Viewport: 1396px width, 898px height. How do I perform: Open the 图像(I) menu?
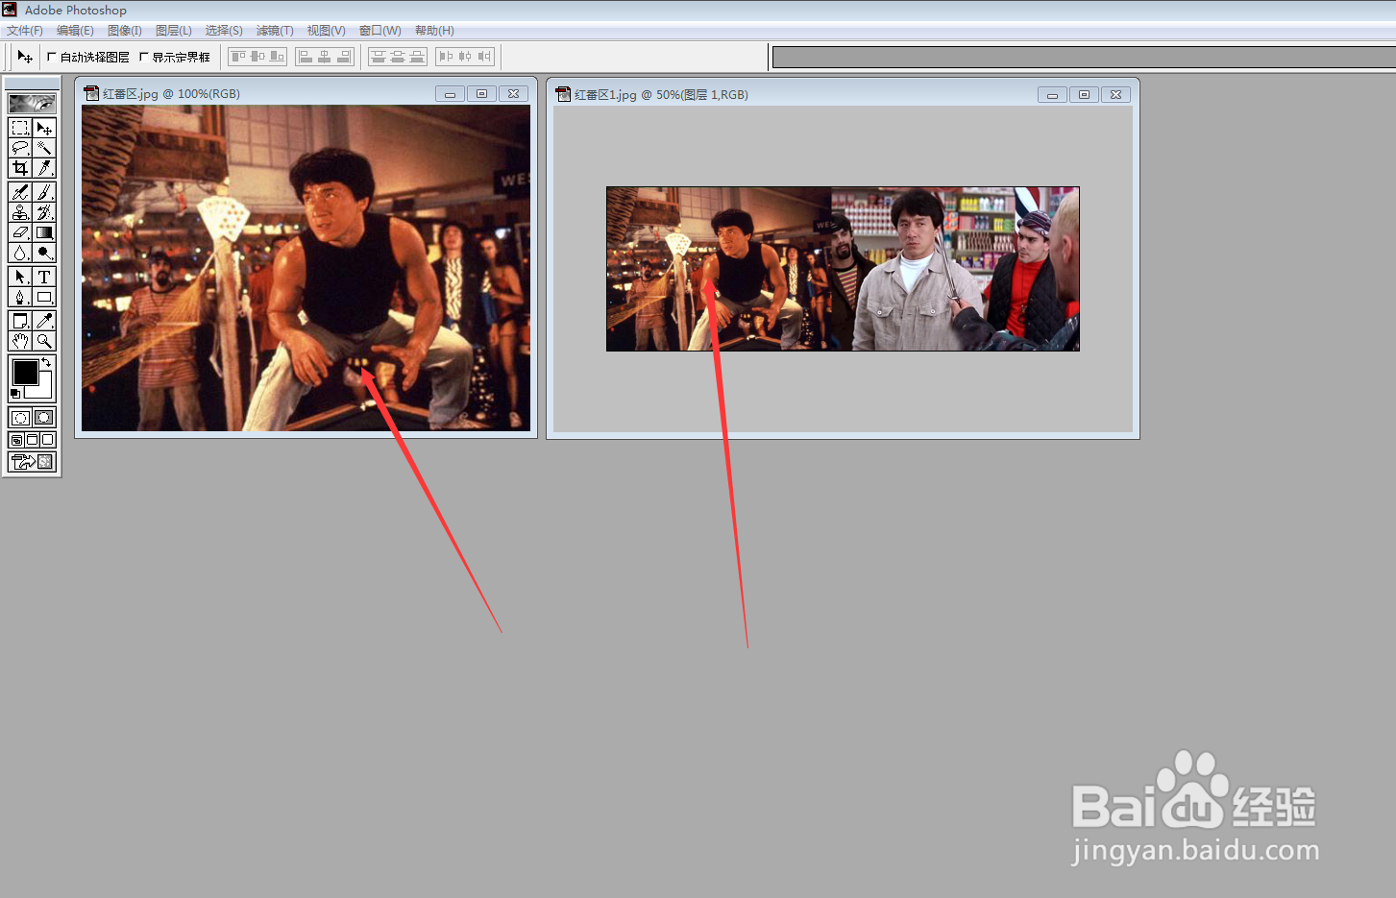(125, 31)
